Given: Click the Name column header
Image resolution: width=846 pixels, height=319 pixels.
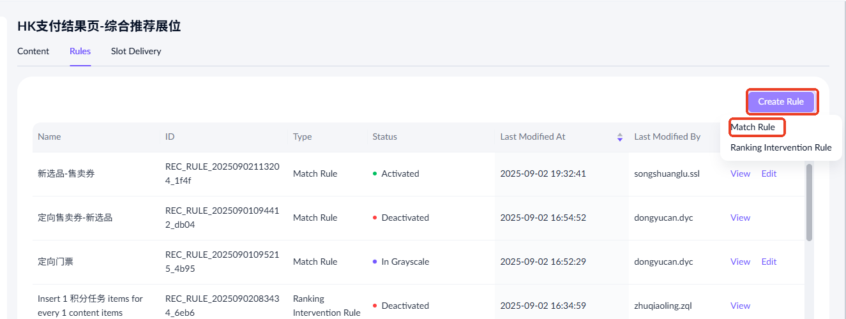Looking at the screenshot, I should tap(49, 137).
